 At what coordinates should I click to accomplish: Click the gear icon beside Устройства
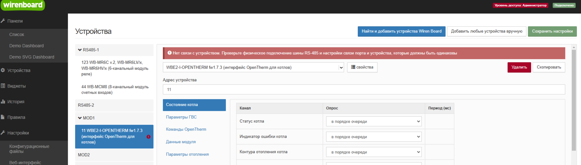3,70
